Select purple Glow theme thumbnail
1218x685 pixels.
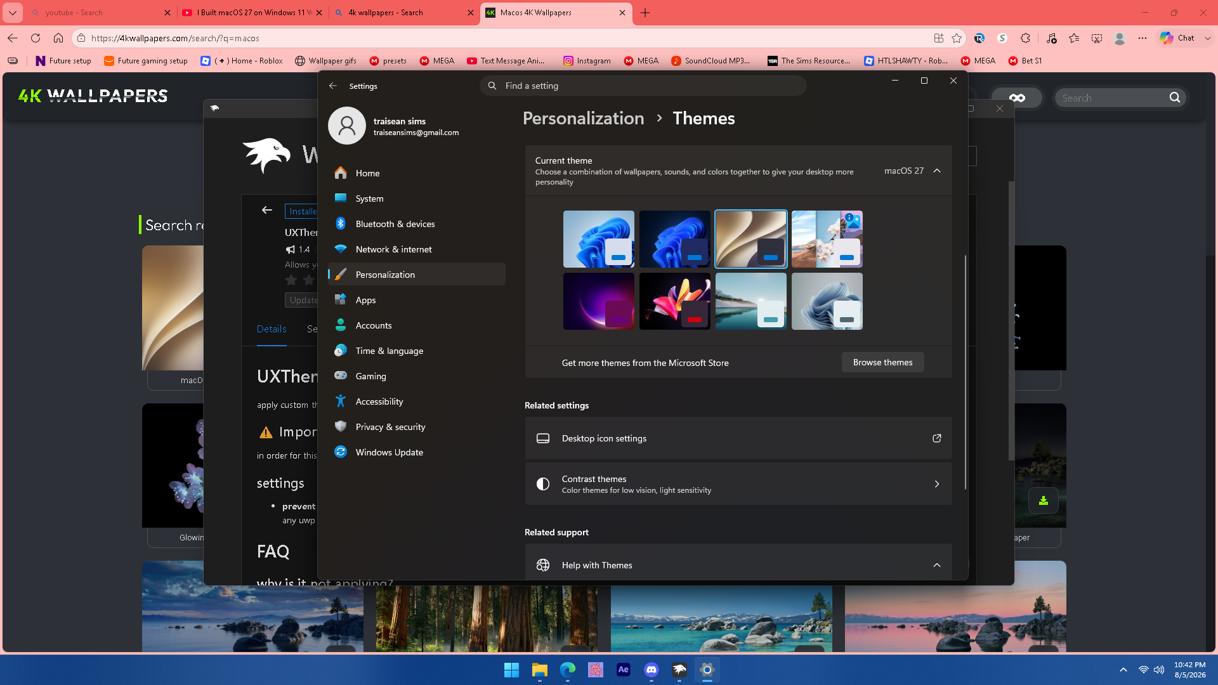pyautogui.click(x=598, y=301)
